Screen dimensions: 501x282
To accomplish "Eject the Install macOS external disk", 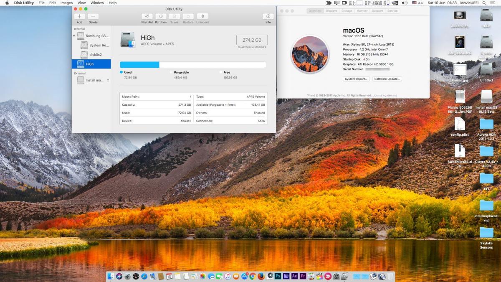I will coord(108,80).
